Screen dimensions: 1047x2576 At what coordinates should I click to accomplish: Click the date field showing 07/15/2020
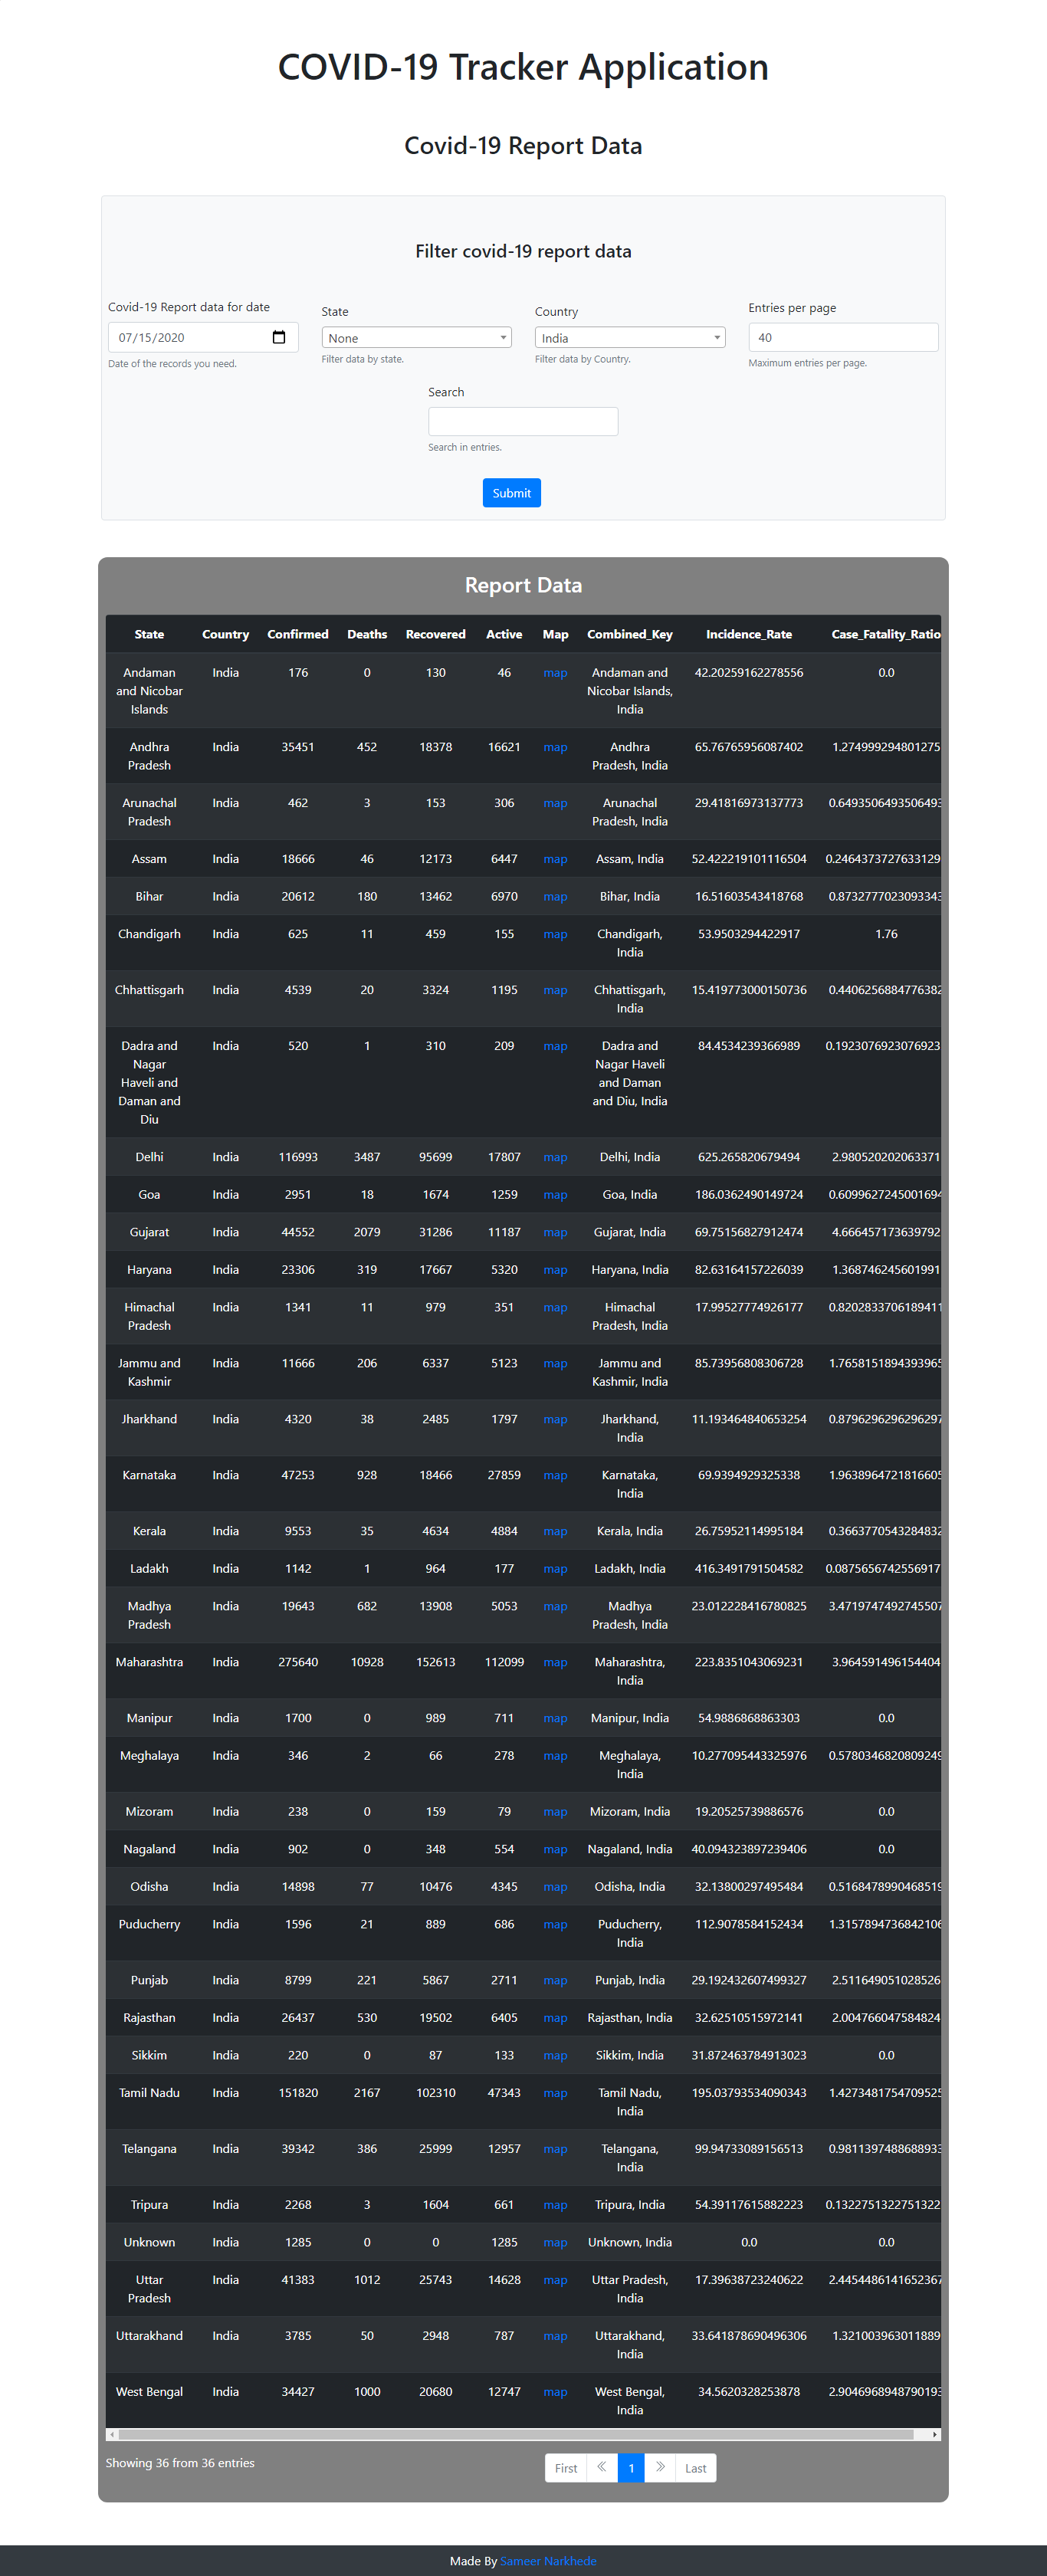203,337
